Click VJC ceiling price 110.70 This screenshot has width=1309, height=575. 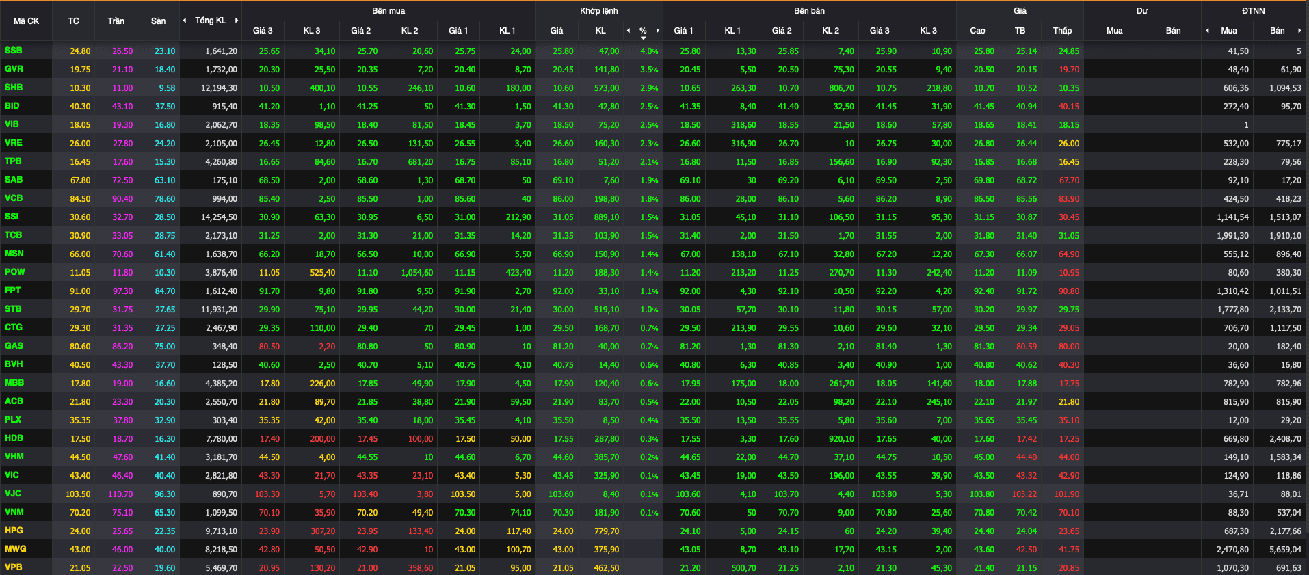pos(120,494)
